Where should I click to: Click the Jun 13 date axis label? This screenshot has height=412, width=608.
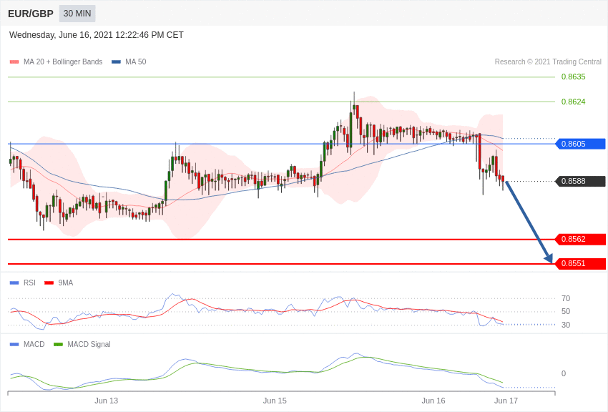pos(107,401)
